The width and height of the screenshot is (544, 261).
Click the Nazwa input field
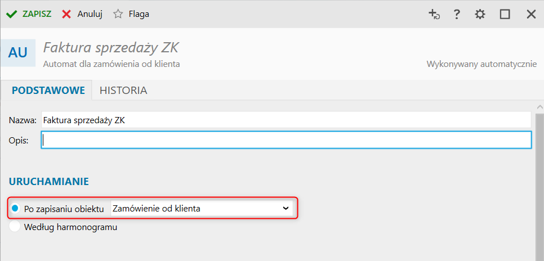point(286,120)
